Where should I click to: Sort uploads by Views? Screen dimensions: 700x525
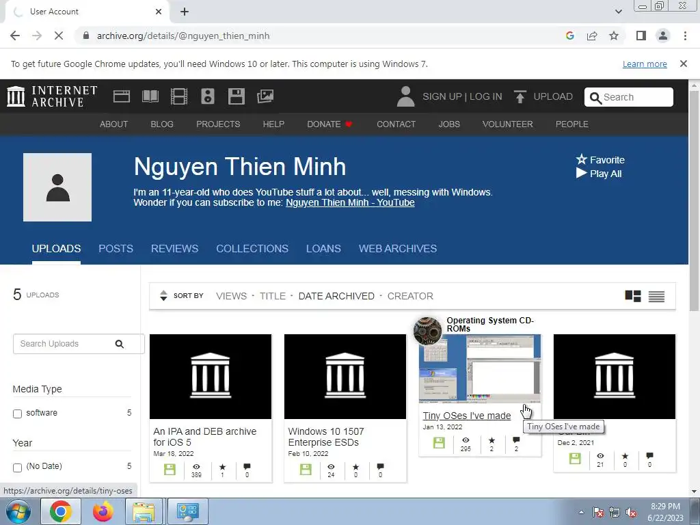coord(231,296)
